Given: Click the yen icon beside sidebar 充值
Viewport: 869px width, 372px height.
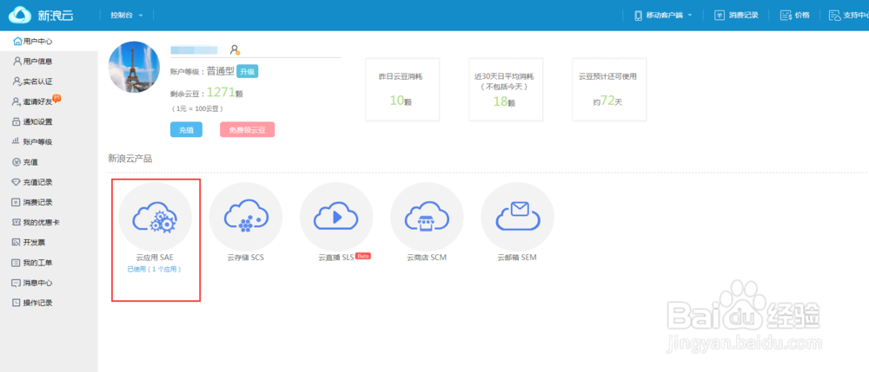Looking at the screenshot, I should tap(17, 162).
